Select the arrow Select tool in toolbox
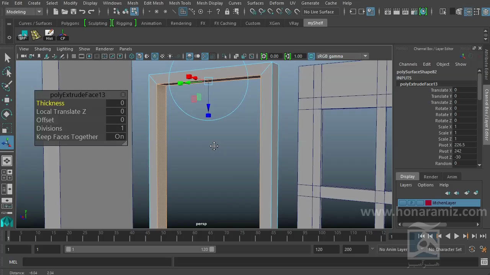 click(7, 58)
